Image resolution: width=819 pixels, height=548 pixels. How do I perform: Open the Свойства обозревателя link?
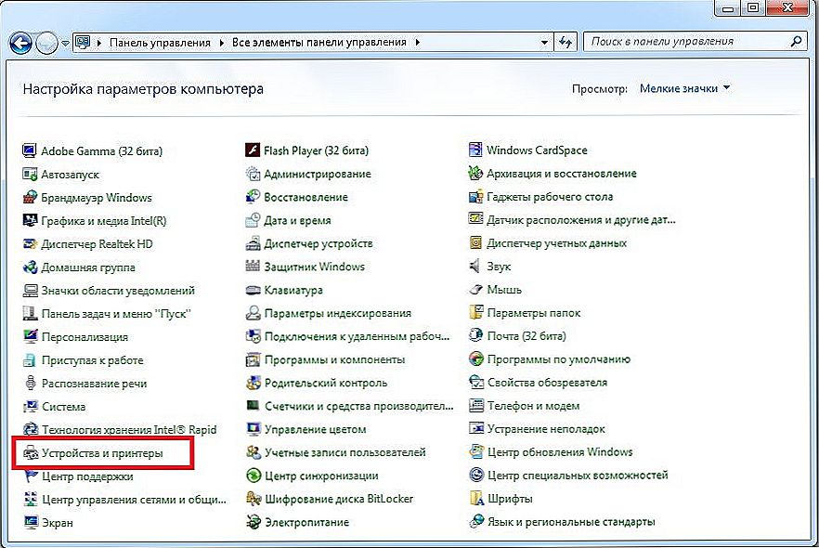(548, 383)
